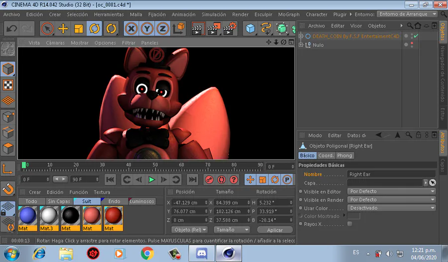Select the Luminosos material layer tab
The height and width of the screenshot is (262, 448).
(142, 201)
